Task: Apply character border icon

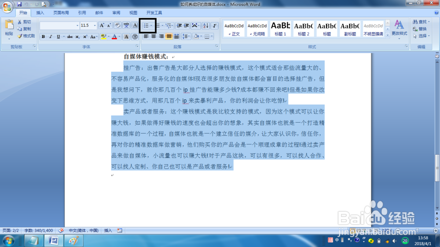Action: point(135,25)
